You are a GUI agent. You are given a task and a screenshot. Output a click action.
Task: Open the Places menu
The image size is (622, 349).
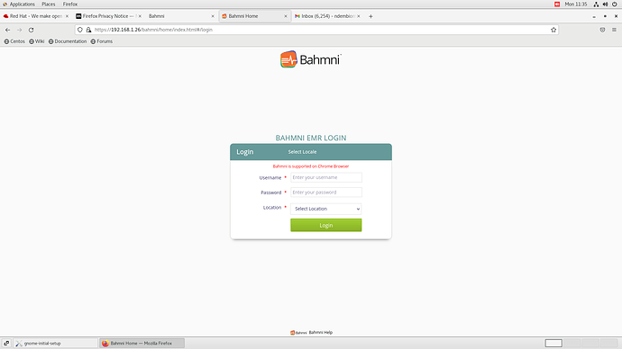point(49,4)
